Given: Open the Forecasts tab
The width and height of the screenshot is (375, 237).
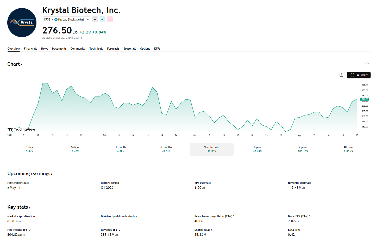Looking at the screenshot, I should tap(113, 49).
